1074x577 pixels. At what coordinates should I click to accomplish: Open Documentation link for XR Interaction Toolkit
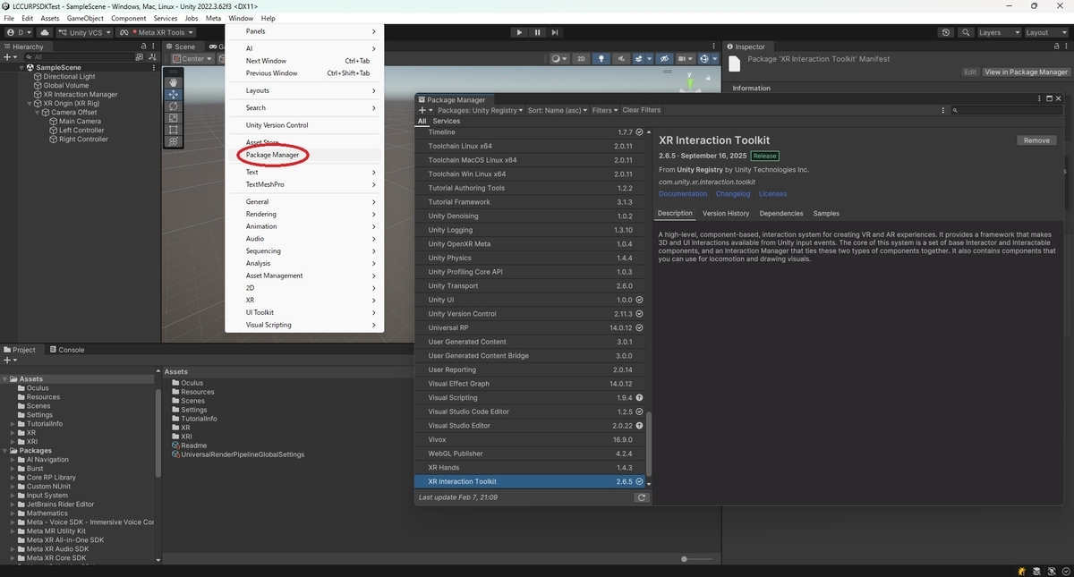(x=683, y=193)
